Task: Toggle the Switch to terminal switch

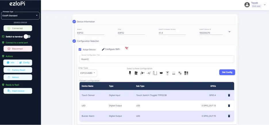Action: click(x=27, y=36)
